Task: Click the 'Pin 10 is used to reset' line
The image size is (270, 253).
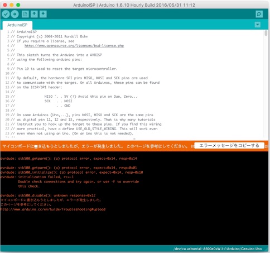Action: pos(64,69)
